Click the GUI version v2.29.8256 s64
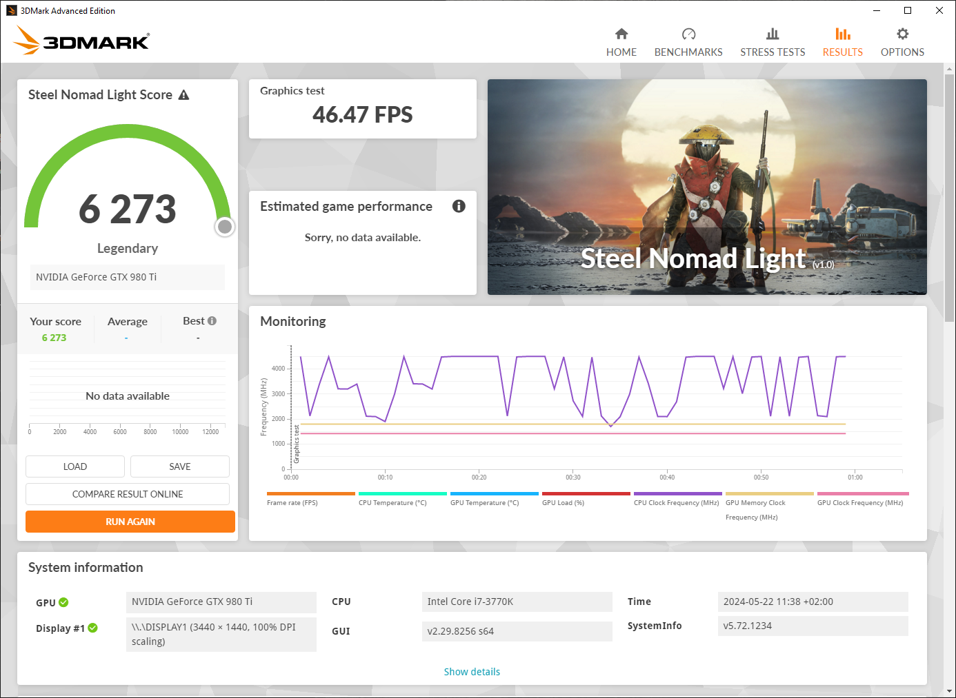 pyautogui.click(x=517, y=631)
